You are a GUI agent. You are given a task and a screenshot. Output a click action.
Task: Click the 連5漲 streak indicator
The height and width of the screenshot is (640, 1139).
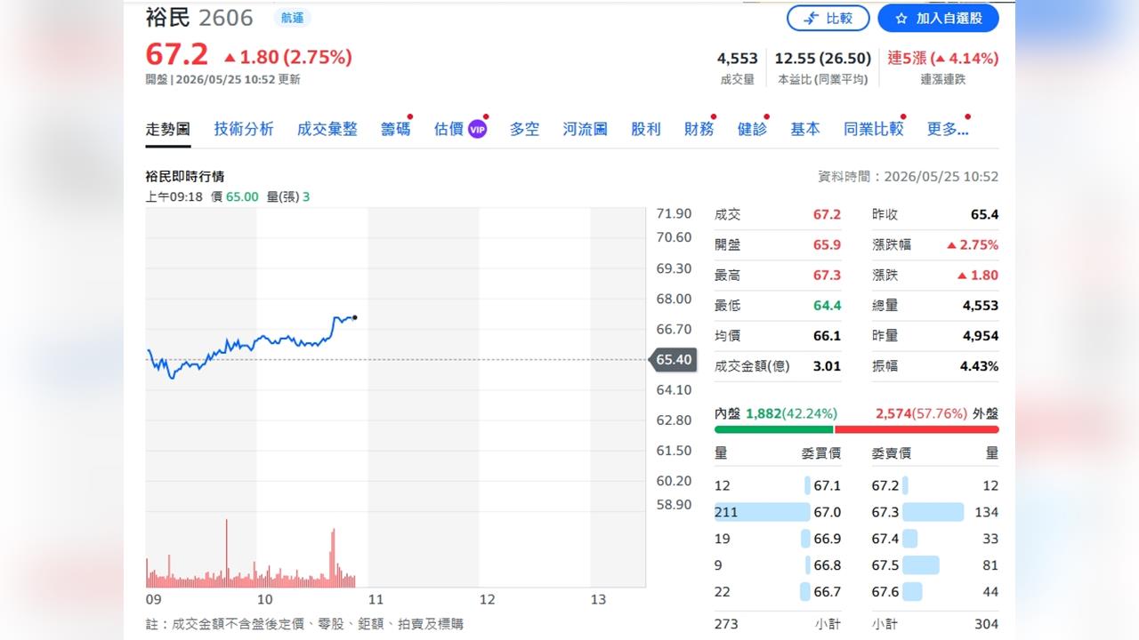click(x=943, y=58)
